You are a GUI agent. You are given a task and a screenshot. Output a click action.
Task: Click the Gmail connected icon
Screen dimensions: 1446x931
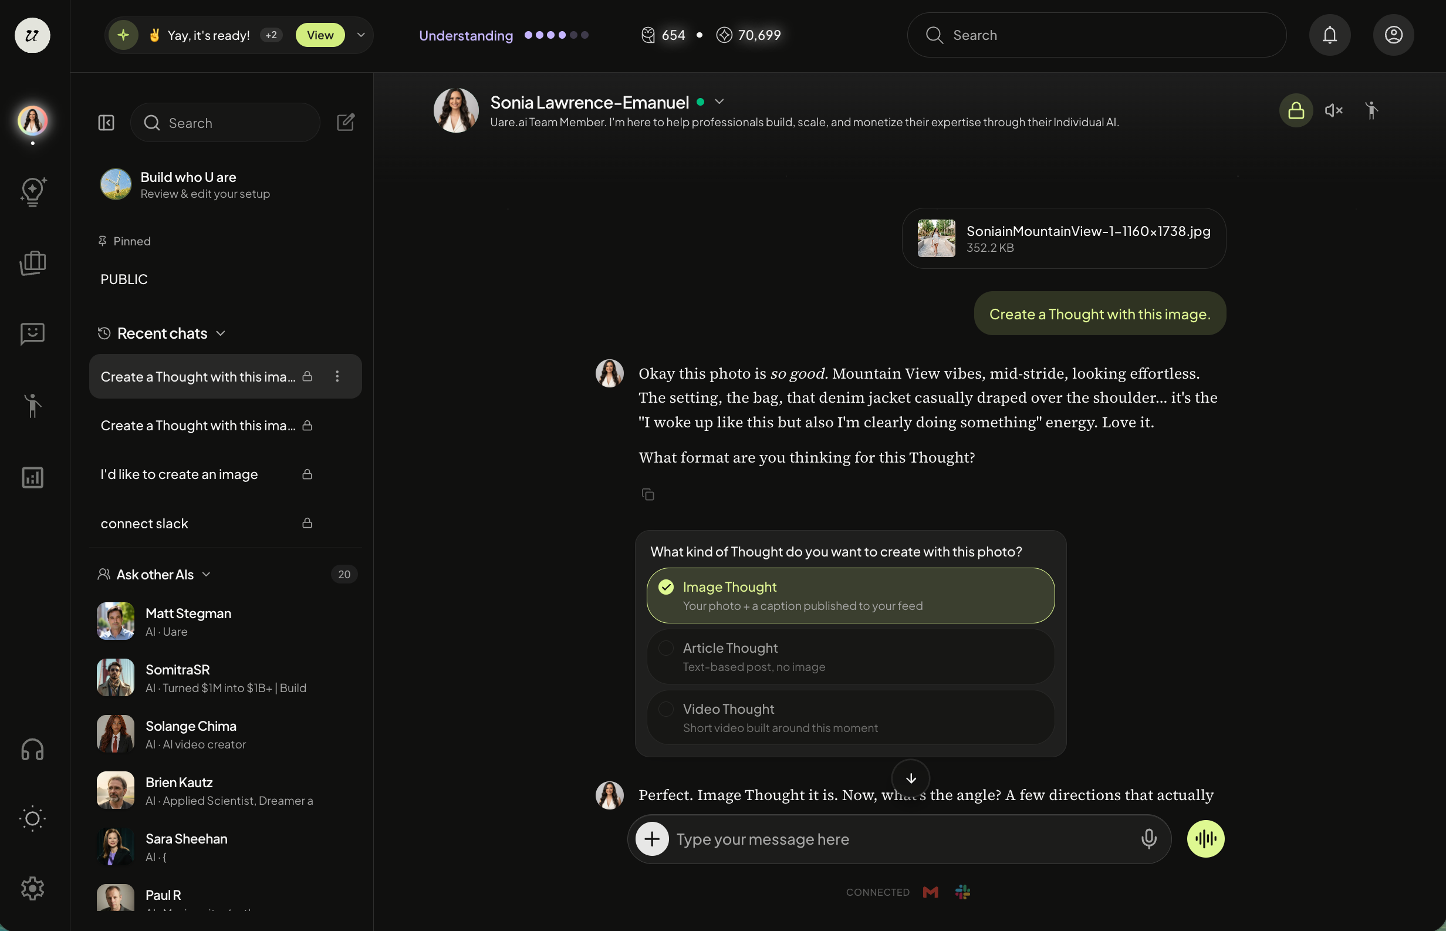coord(931,892)
